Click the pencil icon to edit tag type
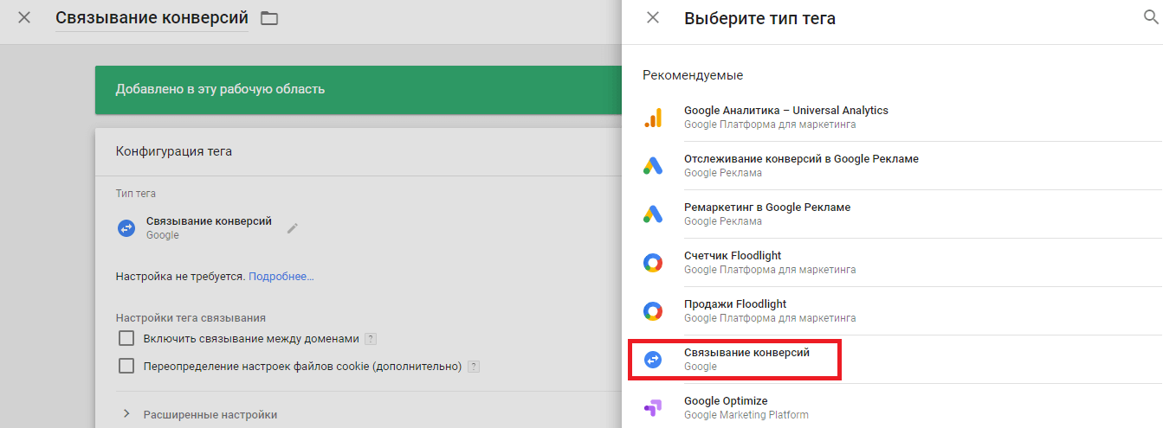Screen dimensions: 1163x428 293,228
